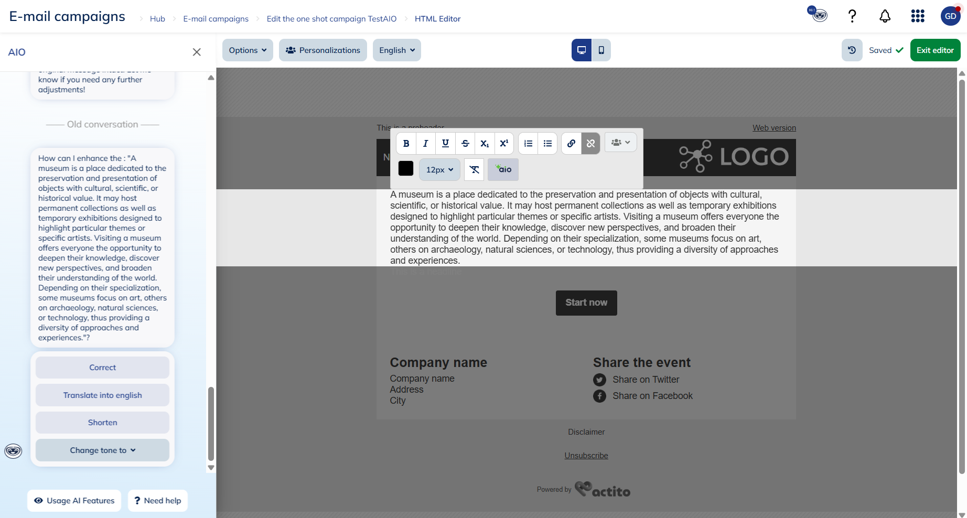
Task: Insert a hyperlink with link icon
Action: [571, 144]
